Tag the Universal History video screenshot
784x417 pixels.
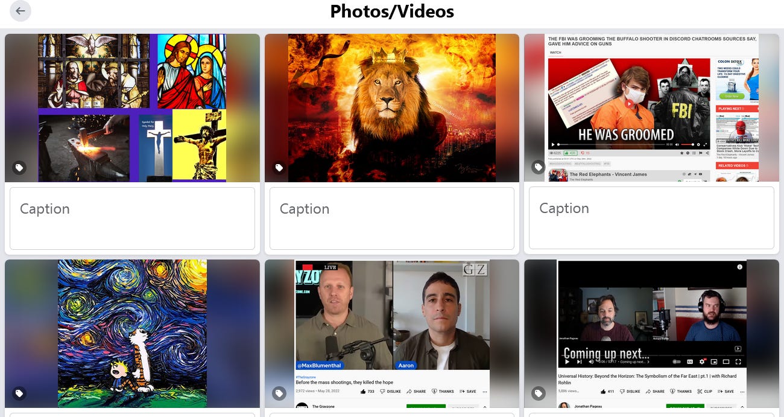[x=539, y=393]
